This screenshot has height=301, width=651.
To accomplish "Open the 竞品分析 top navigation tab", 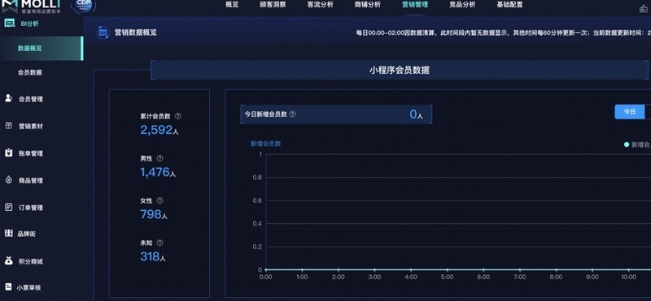I will pos(462,5).
